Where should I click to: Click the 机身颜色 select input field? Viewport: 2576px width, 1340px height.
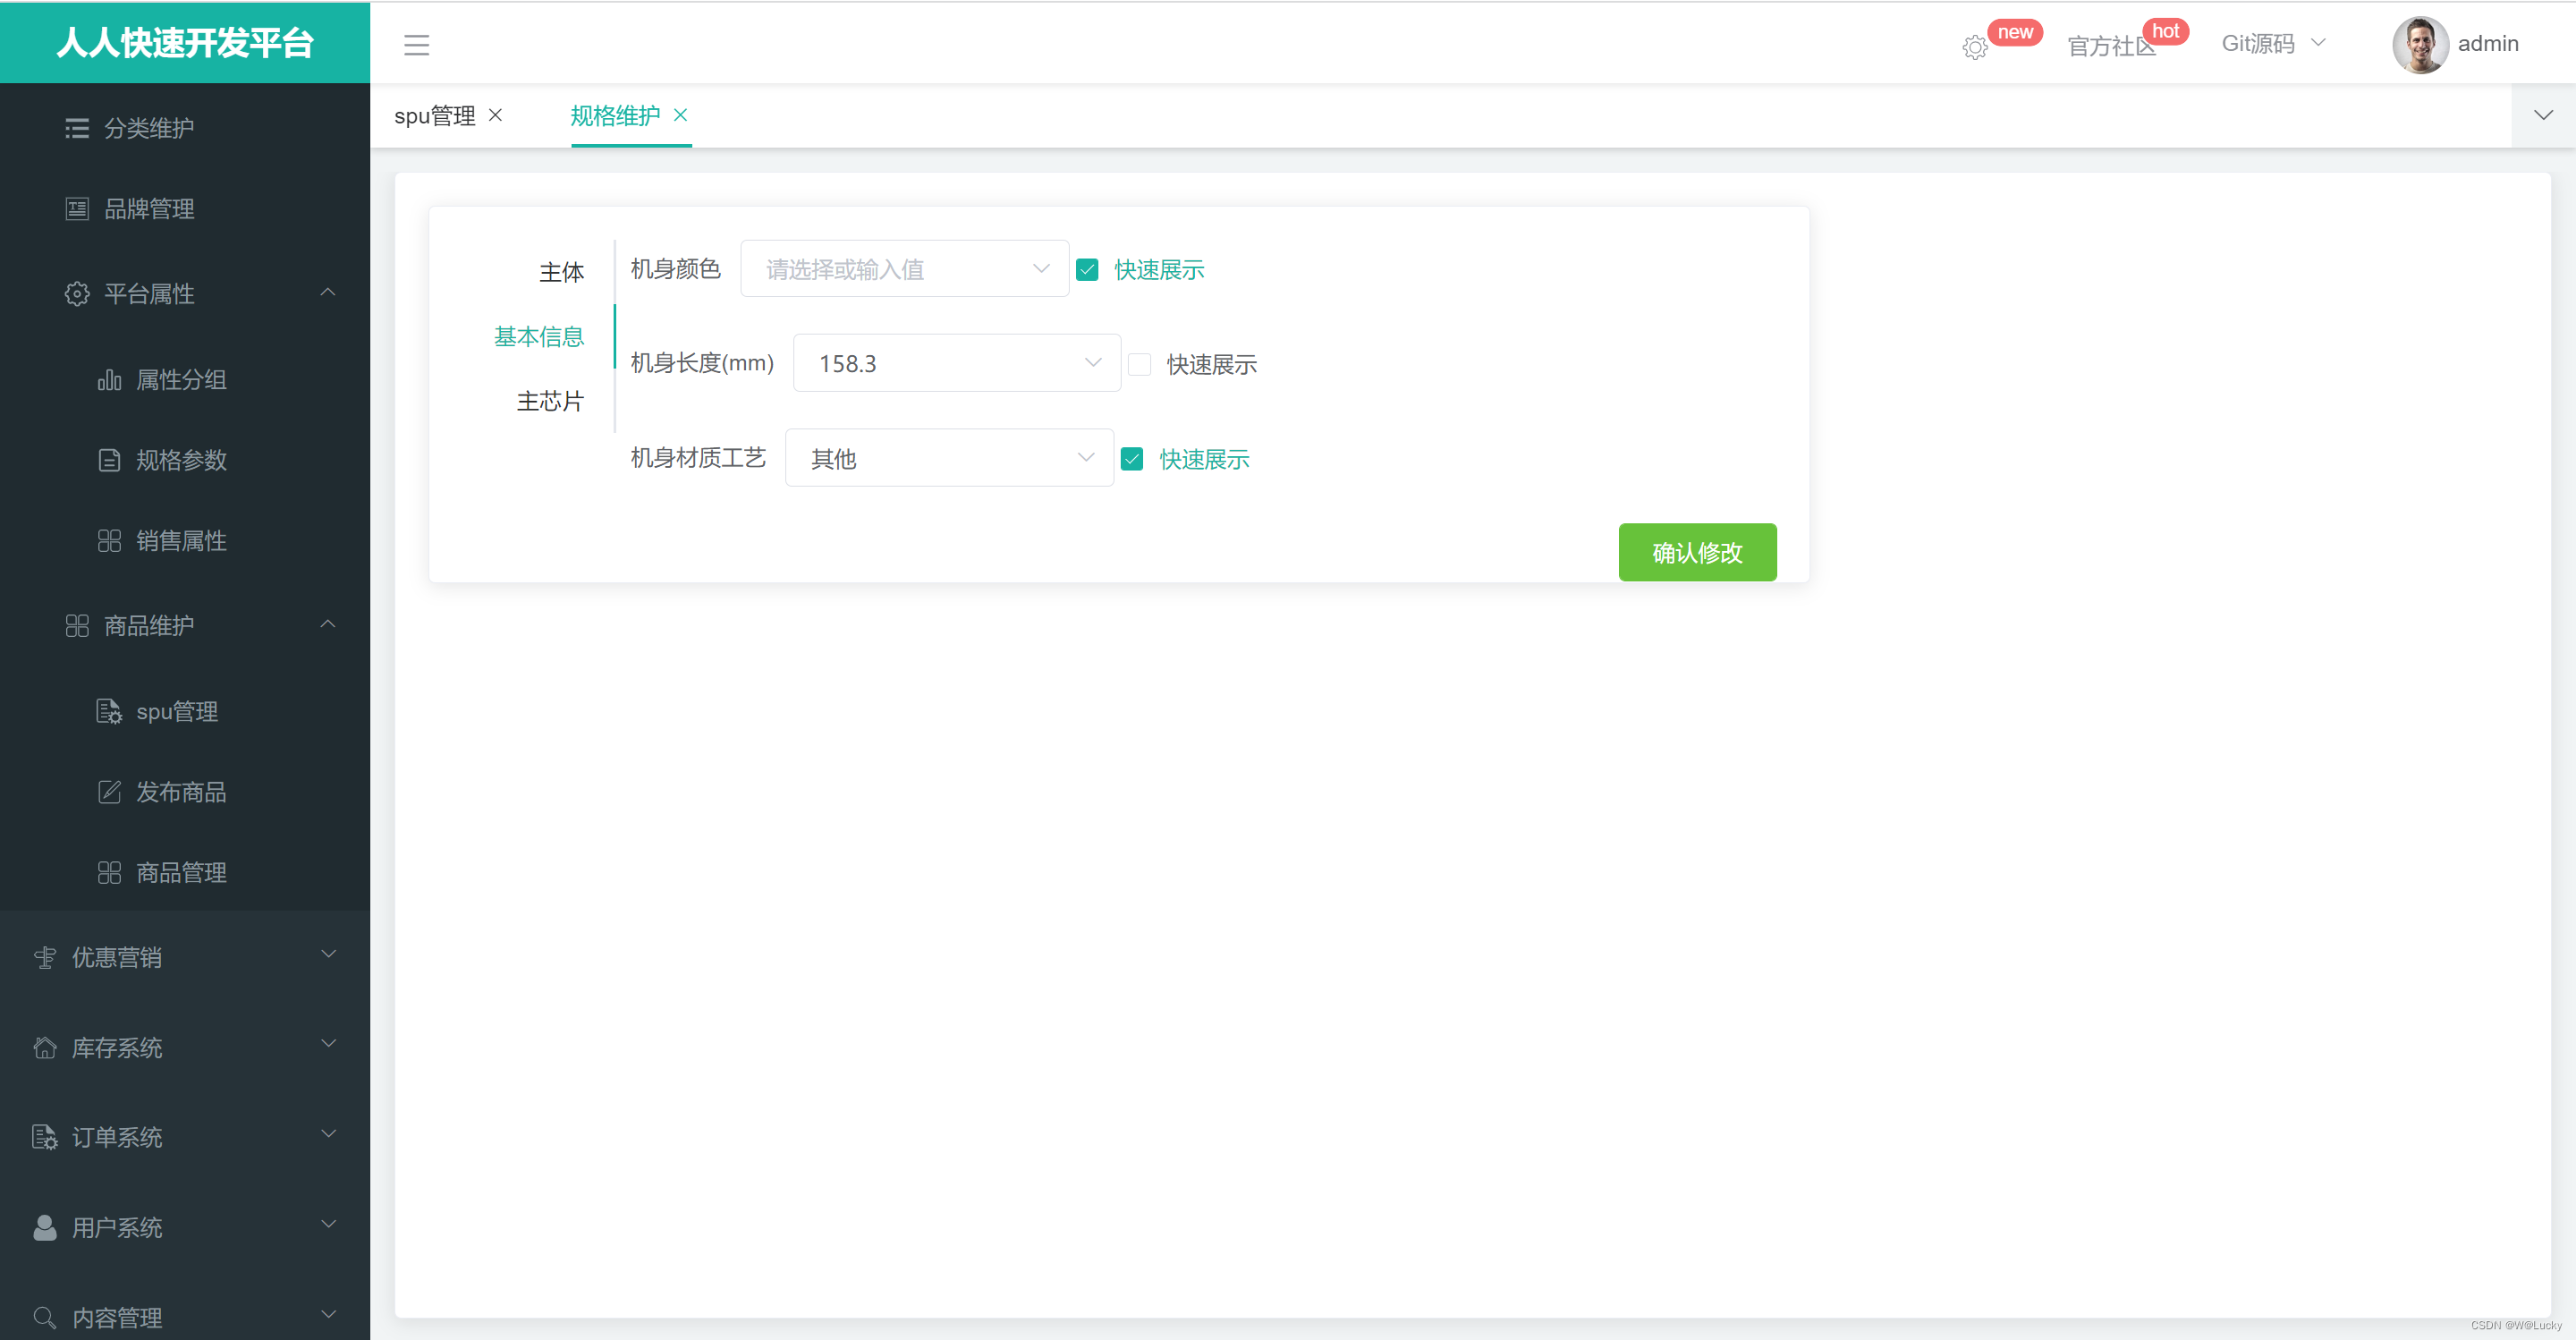(x=903, y=269)
